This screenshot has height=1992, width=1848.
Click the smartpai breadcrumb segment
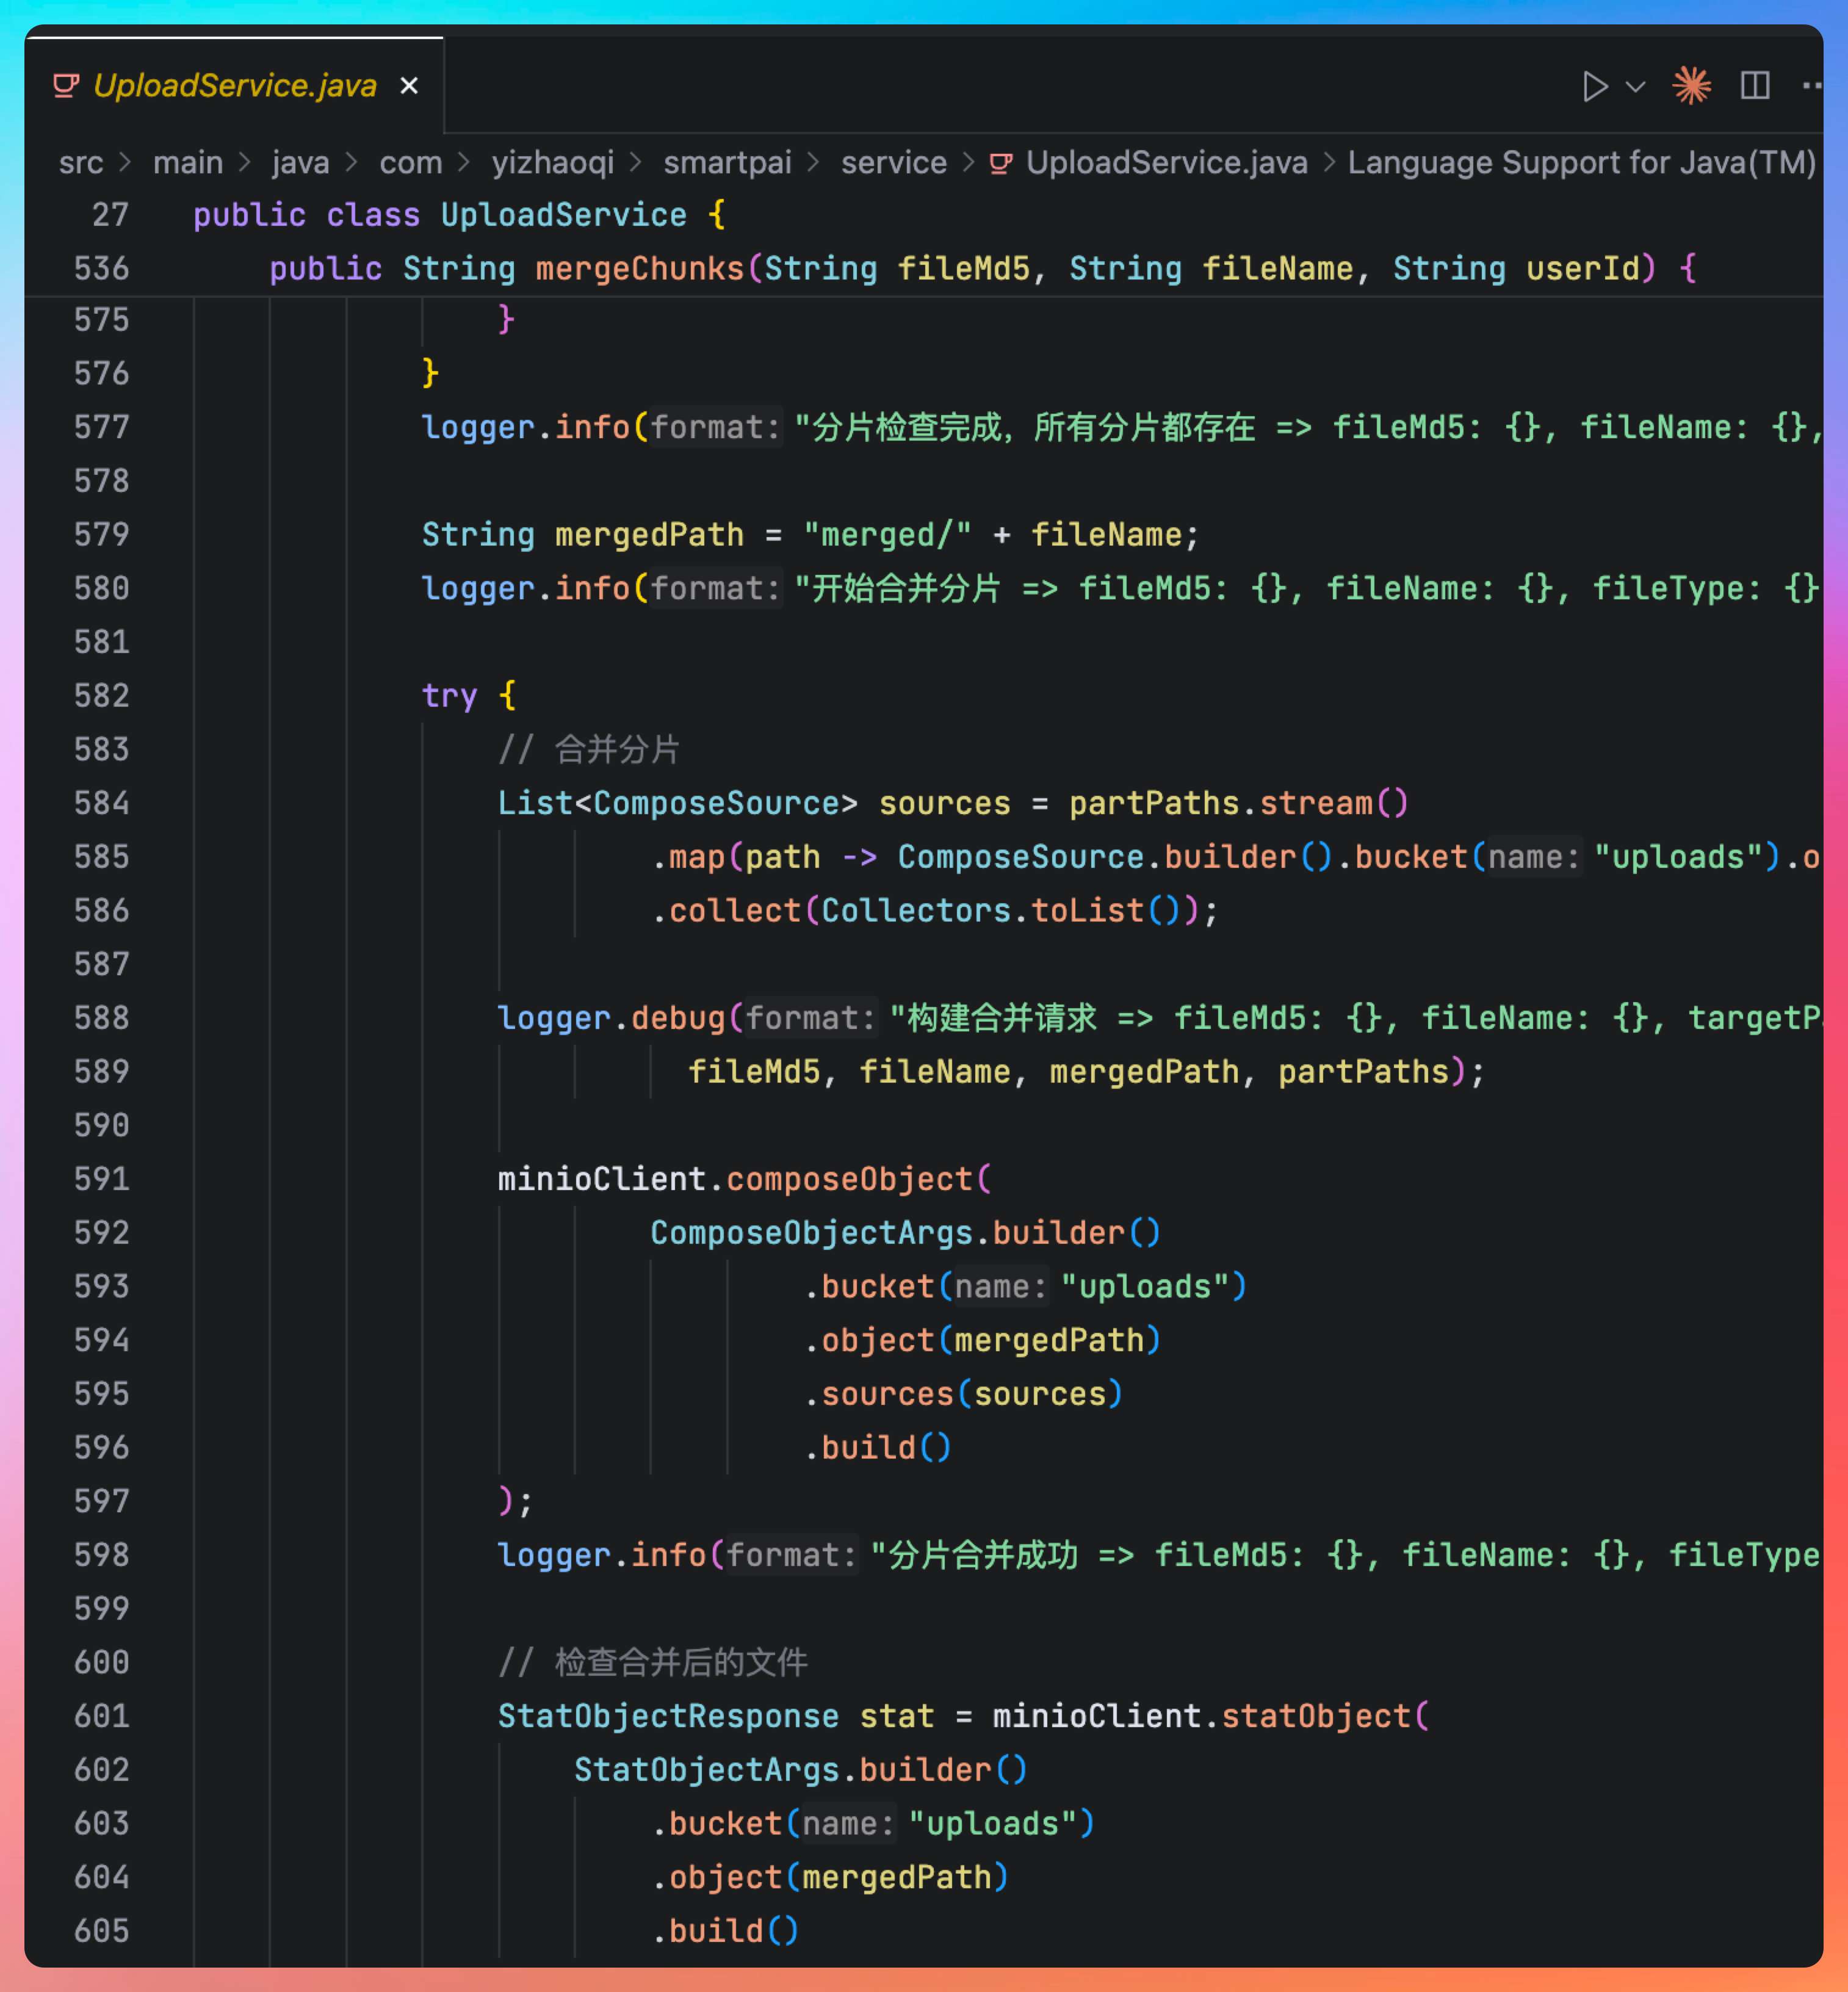(x=727, y=163)
